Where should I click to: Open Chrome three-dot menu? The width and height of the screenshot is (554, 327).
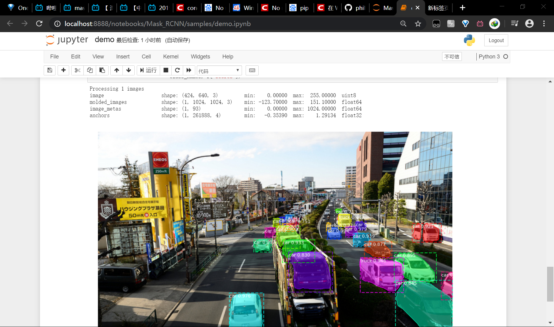(544, 24)
